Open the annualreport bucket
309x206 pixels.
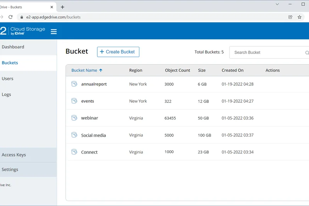tap(94, 84)
